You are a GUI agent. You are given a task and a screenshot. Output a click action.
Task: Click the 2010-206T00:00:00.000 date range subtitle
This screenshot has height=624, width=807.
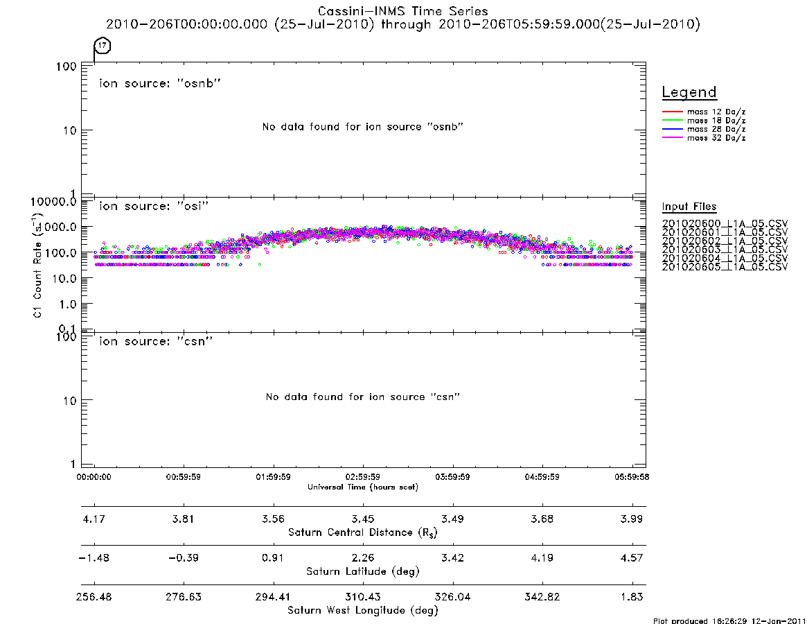click(403, 24)
